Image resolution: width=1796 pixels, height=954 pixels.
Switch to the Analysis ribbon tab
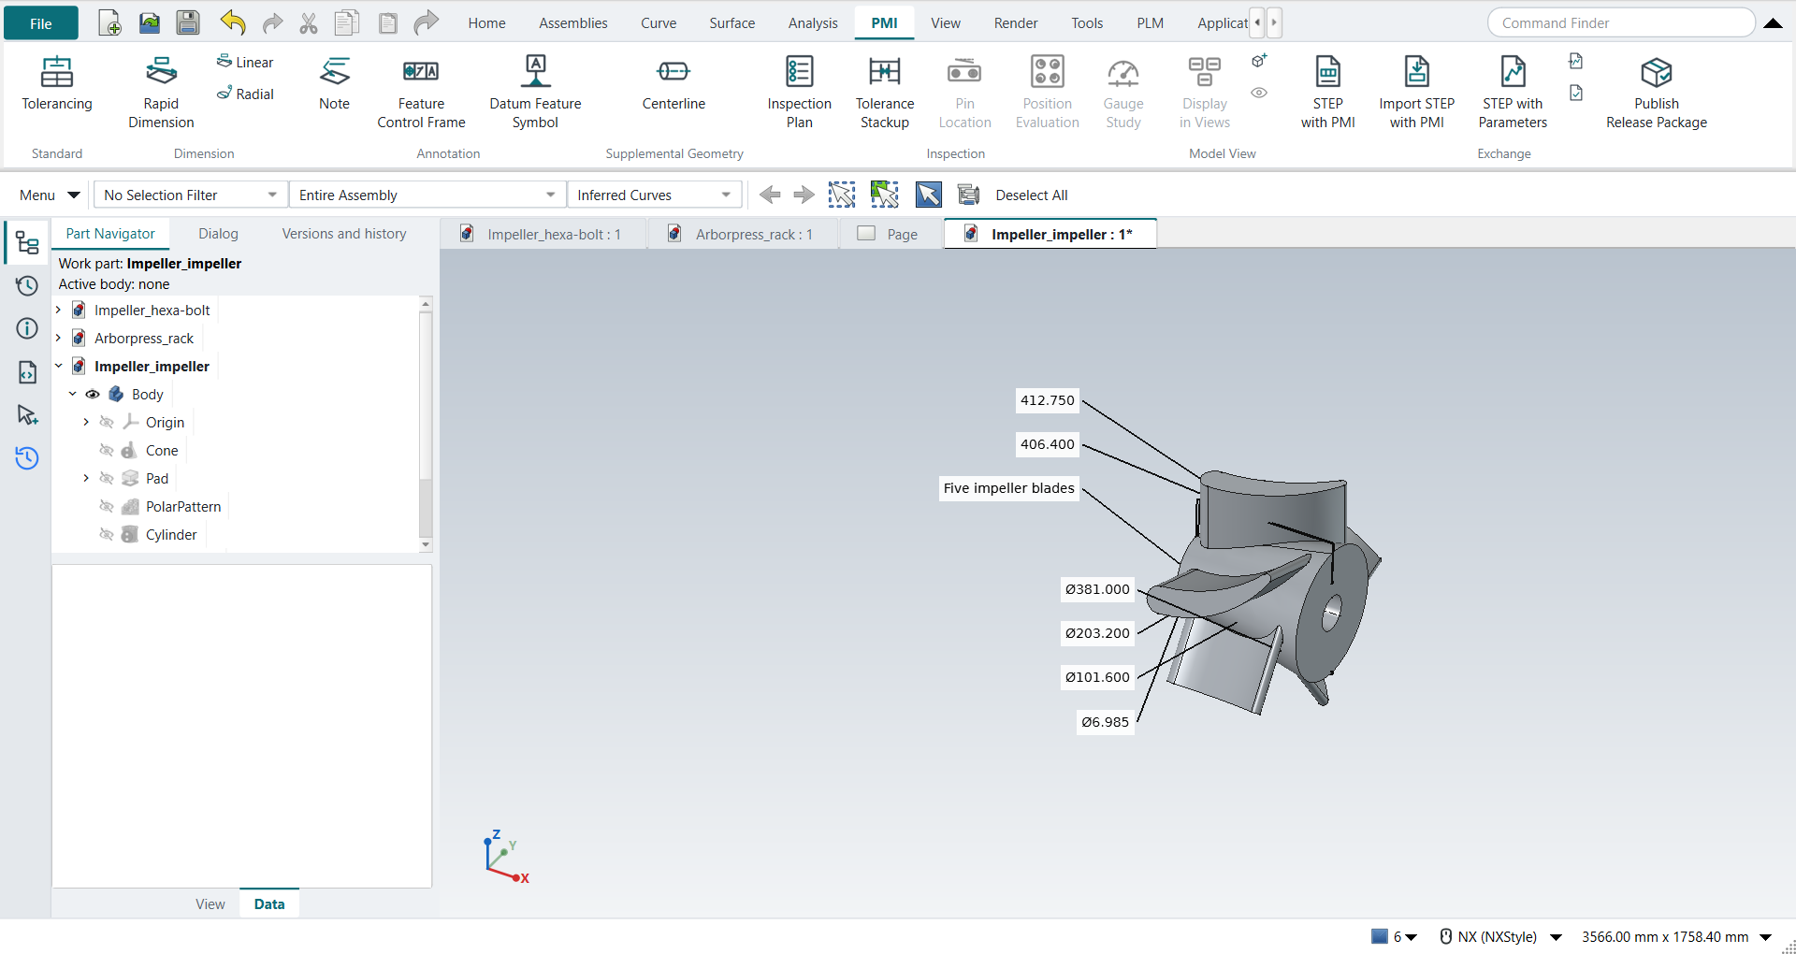pyautogui.click(x=812, y=22)
